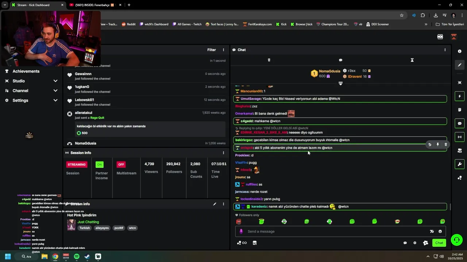This screenshot has height=262, width=467.
Task: Open Steam from the taskbar
Action: pyautogui.click(x=87, y=257)
